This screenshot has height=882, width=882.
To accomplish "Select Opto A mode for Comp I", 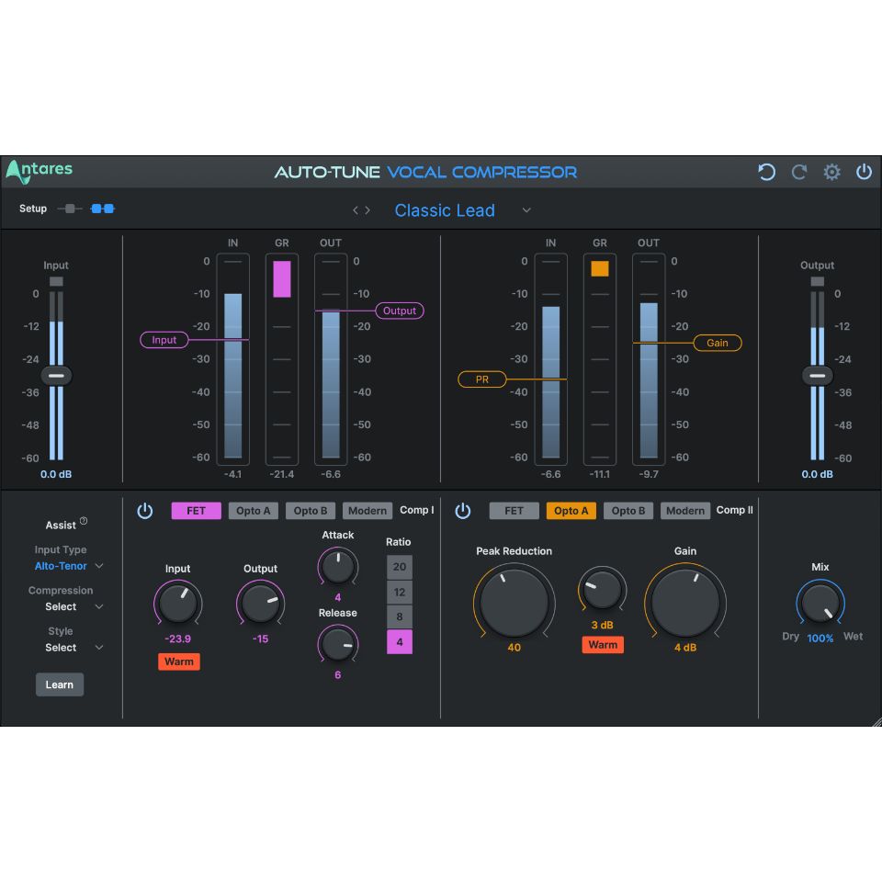I will 253,510.
